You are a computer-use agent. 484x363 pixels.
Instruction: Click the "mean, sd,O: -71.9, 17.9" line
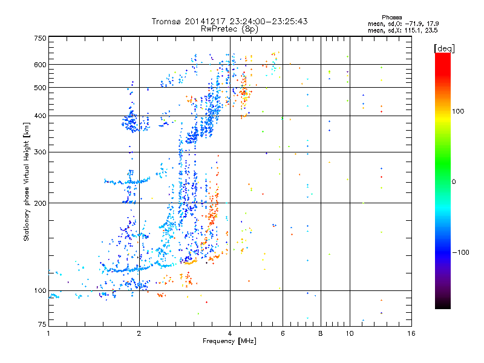(403, 24)
